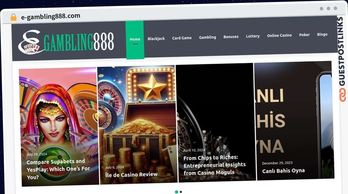Click the padlock icon beside the URL
Viewport: 348px width, 194px height.
point(14,17)
